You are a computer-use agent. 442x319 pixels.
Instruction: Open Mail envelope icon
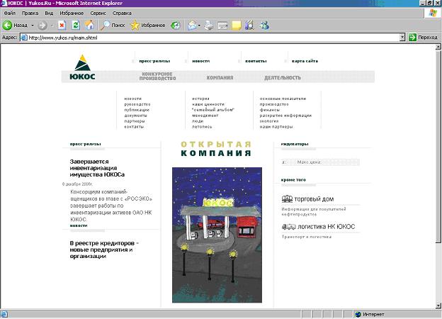[x=192, y=26]
